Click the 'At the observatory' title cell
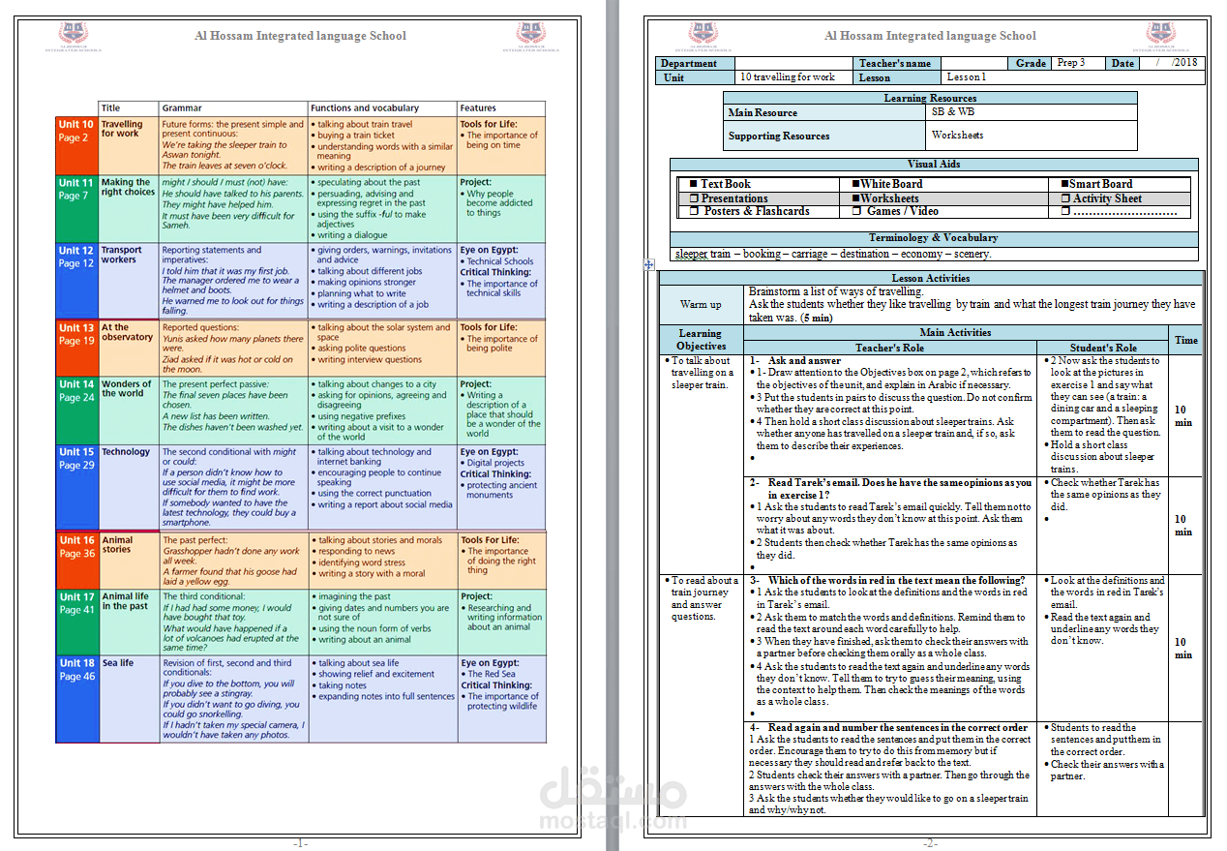This screenshot has height=851, width=1227. point(129,348)
